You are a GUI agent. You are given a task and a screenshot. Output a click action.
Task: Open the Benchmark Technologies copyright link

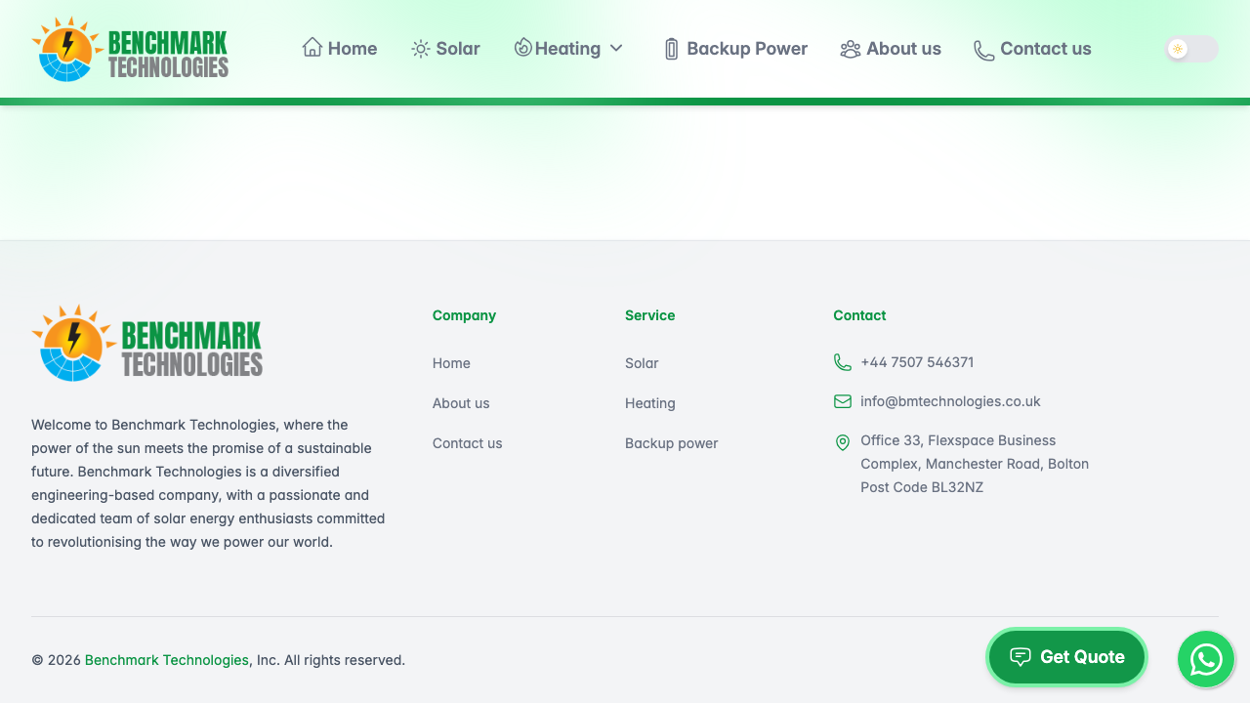click(166, 660)
